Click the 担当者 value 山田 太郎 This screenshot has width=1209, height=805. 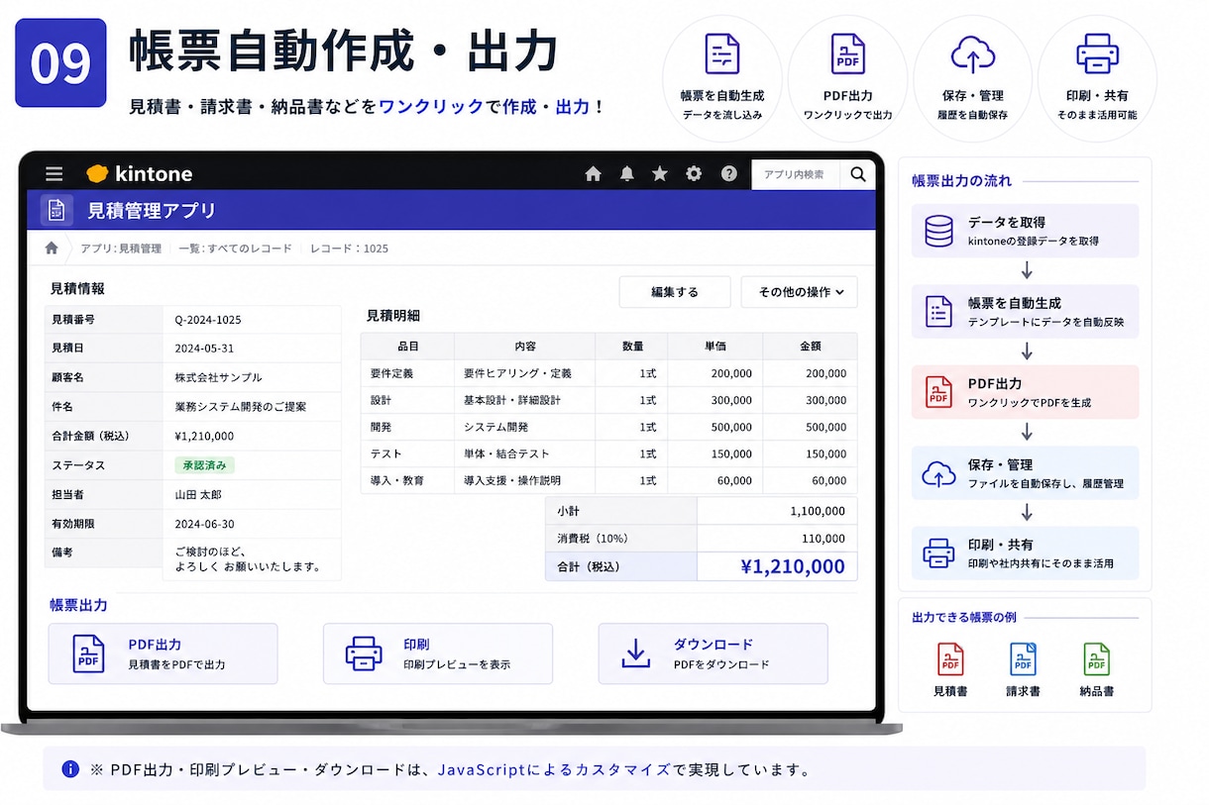(x=199, y=494)
